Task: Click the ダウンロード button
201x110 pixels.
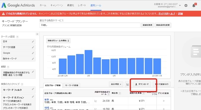Action: (x=142, y=84)
